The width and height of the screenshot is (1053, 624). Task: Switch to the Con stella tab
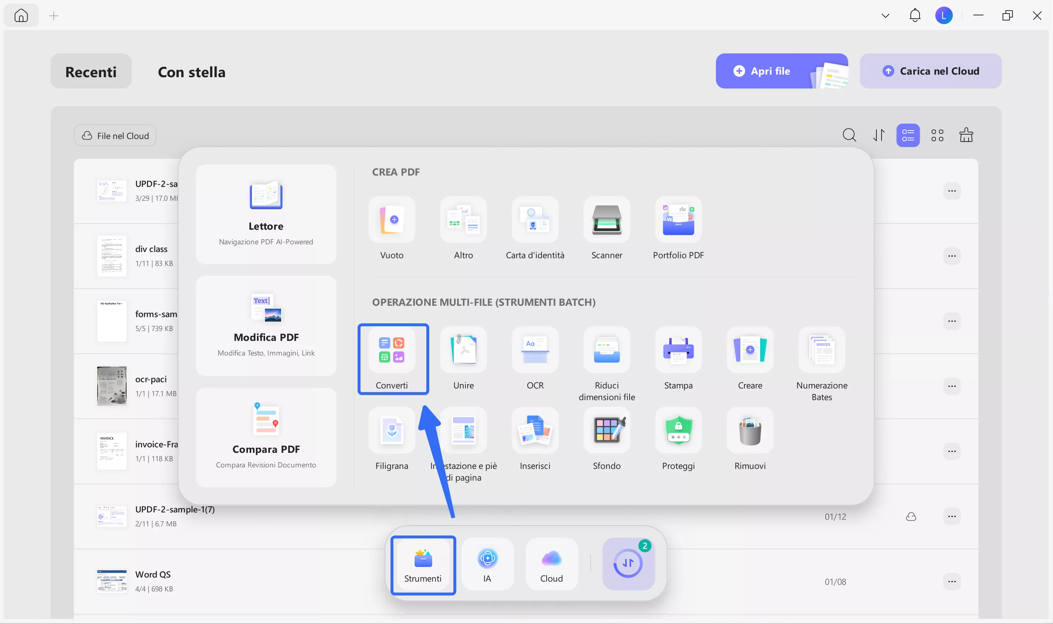[x=191, y=72]
